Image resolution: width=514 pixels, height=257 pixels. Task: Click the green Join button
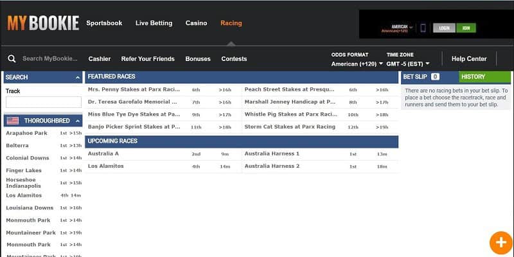pyautogui.click(x=466, y=28)
